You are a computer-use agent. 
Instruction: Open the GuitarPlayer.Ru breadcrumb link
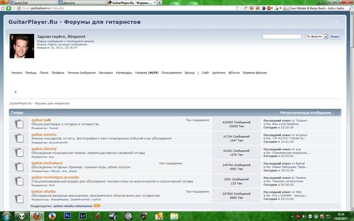tap(39, 103)
